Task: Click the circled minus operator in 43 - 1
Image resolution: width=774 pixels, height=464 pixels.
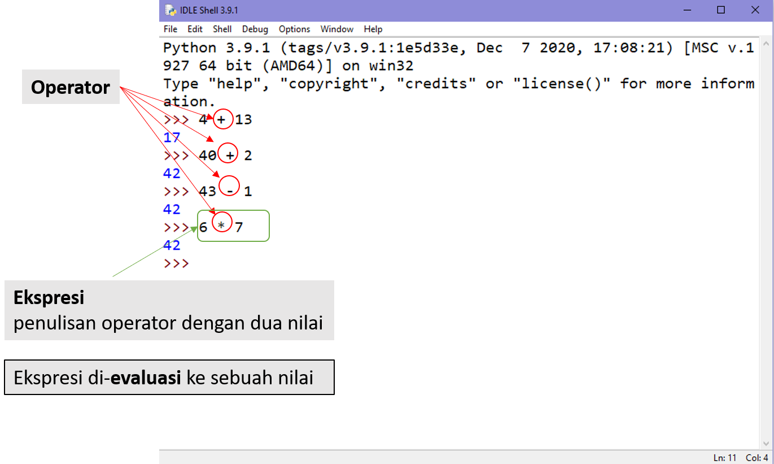Action: (x=229, y=191)
